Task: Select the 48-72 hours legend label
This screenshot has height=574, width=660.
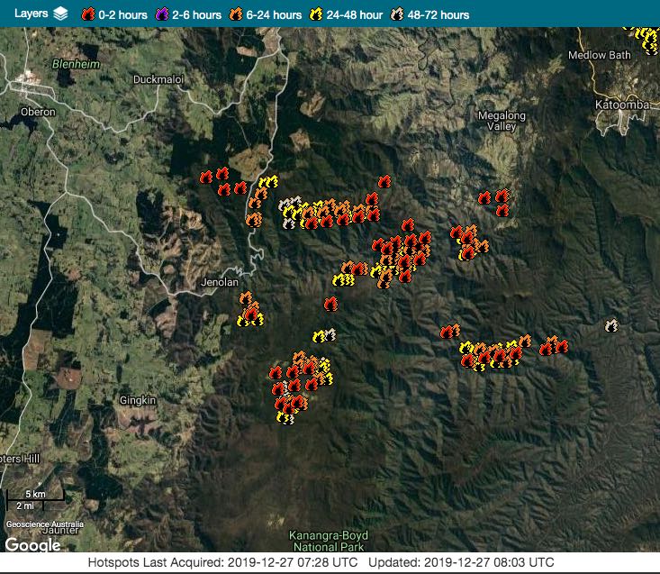Action: [438, 15]
